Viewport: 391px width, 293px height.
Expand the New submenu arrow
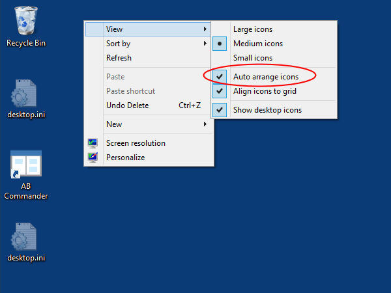[x=205, y=124]
